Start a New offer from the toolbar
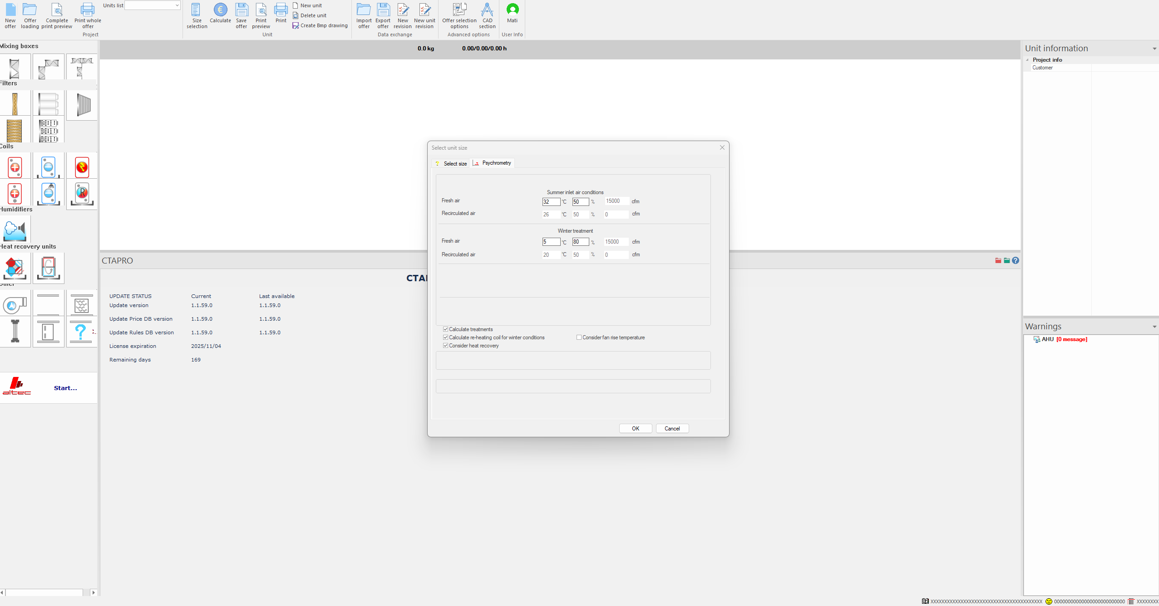 pos(10,16)
